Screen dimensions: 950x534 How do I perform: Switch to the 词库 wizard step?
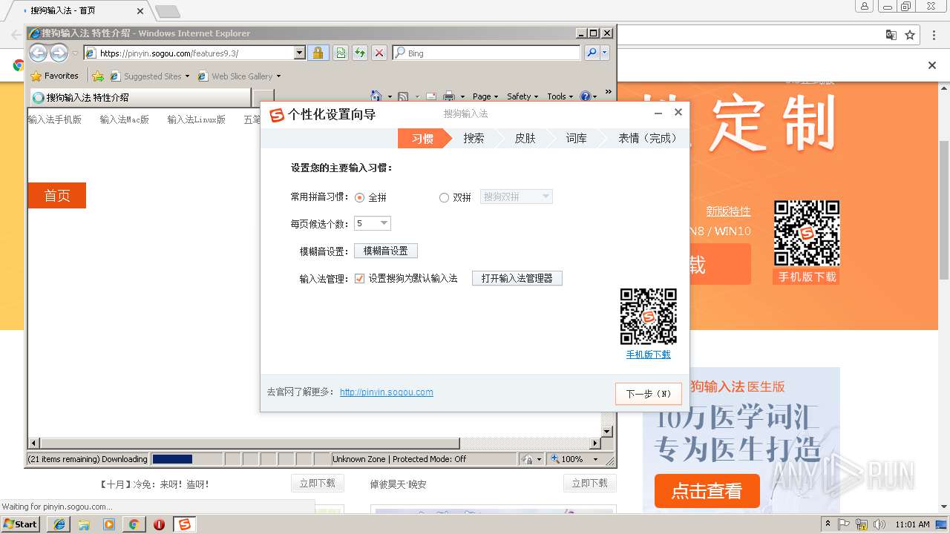click(576, 138)
